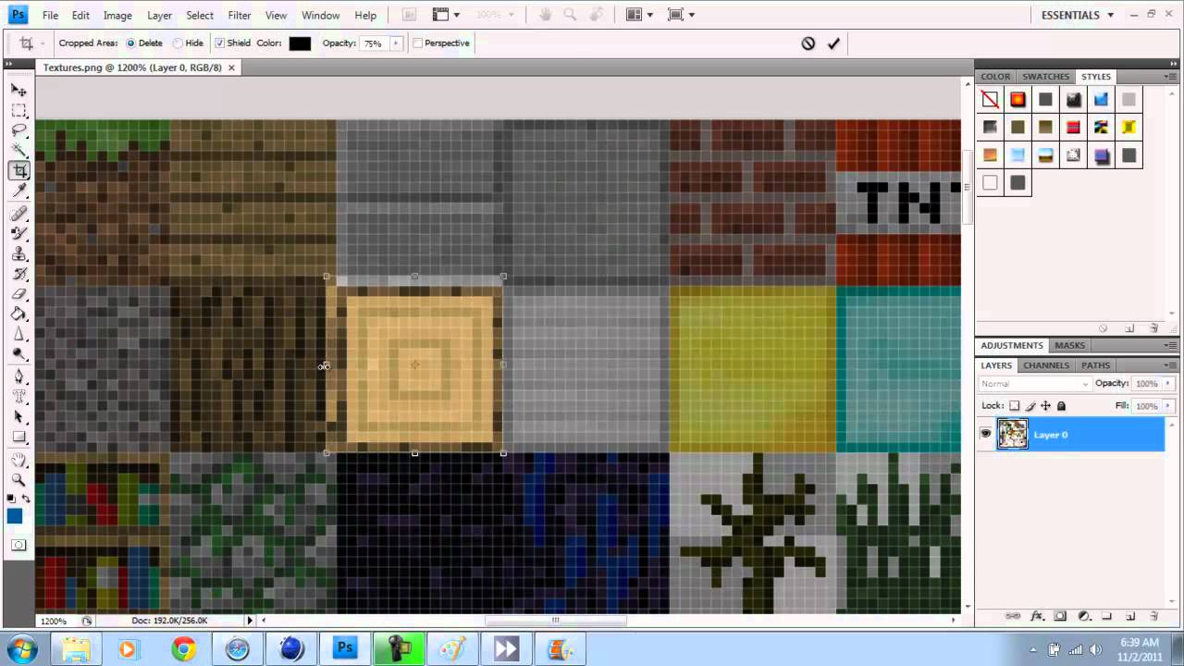Open the Layers panel options menu
This screenshot has height=666, width=1184.
click(1169, 365)
